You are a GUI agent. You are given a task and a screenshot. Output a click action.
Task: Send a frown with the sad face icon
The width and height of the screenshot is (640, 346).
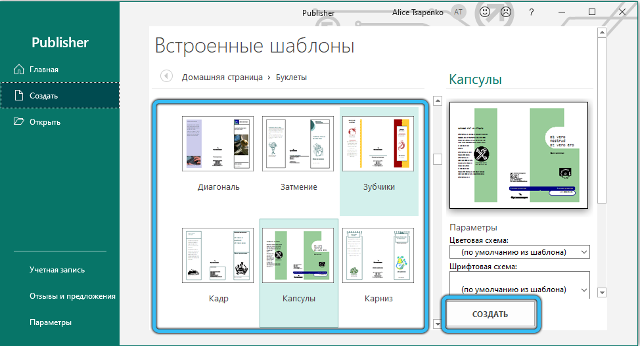click(x=506, y=12)
